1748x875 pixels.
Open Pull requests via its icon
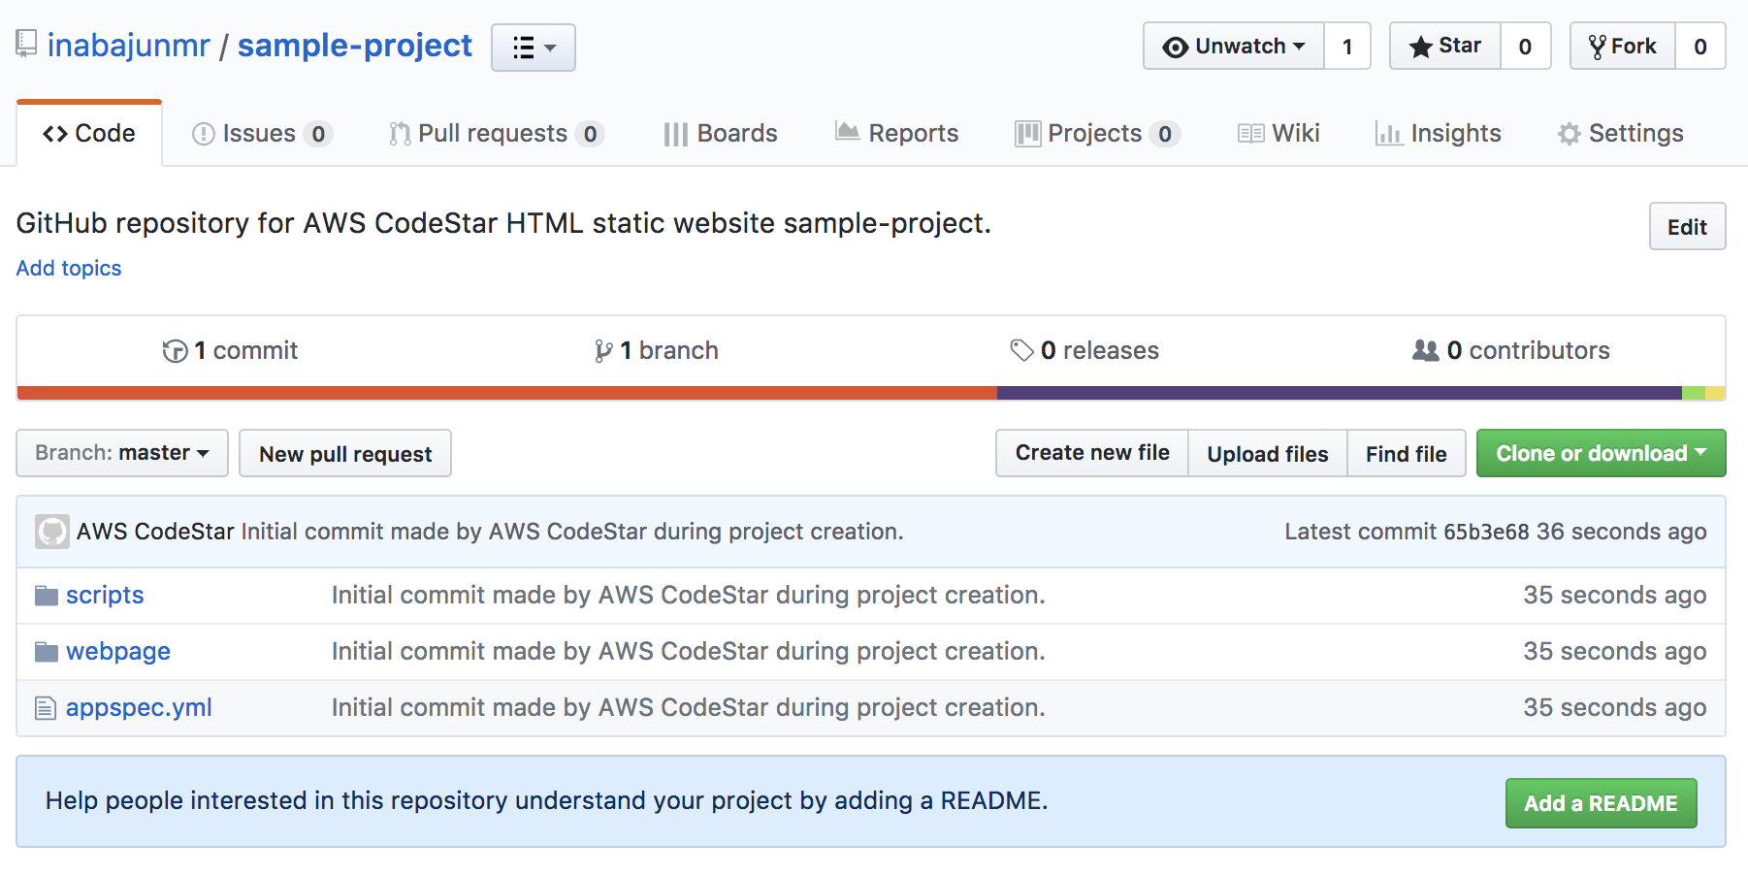(x=399, y=133)
